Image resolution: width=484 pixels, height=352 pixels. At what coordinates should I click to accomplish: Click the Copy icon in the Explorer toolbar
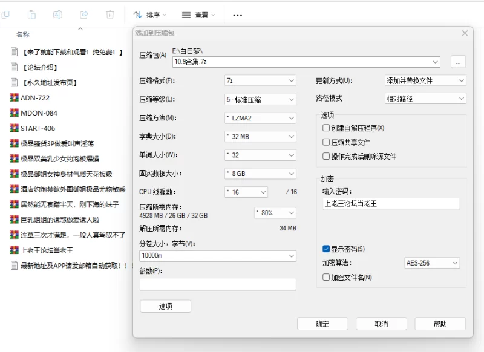coord(6,15)
